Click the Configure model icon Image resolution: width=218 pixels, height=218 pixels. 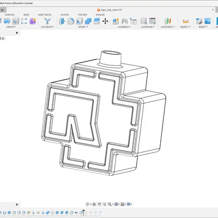(144, 21)
